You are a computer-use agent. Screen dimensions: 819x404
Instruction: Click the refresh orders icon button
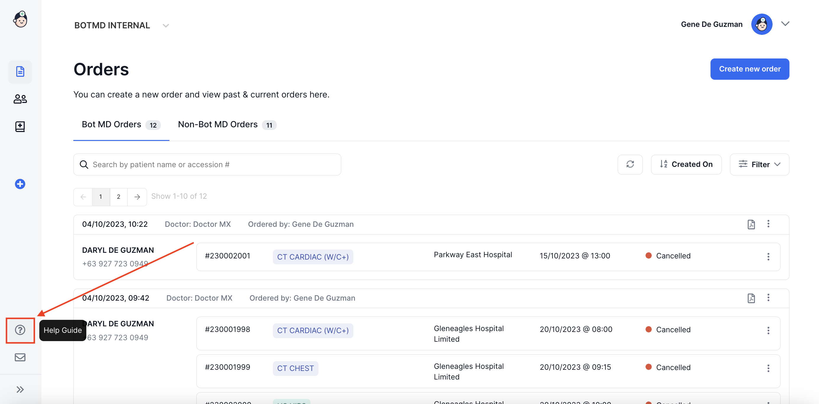[x=630, y=164]
